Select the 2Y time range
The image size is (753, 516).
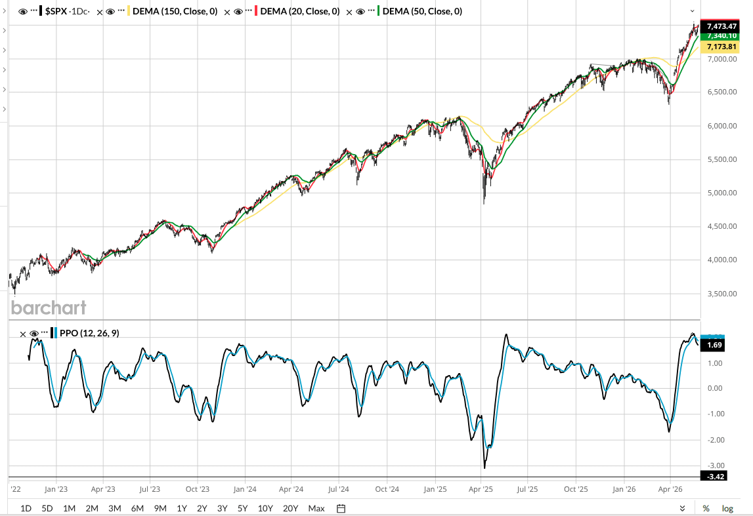click(202, 508)
